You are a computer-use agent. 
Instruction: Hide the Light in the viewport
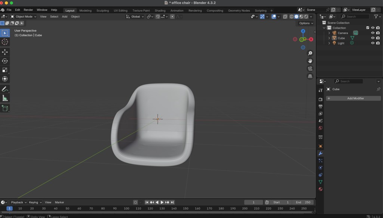point(373,43)
